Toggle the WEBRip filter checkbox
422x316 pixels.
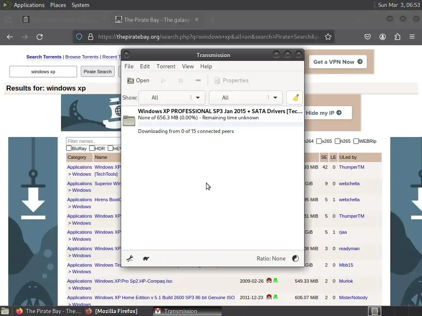356,141
